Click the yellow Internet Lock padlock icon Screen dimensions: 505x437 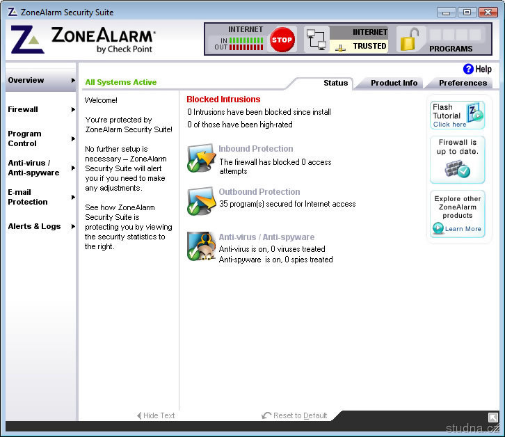click(x=409, y=40)
